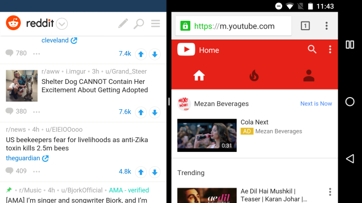
Task: Downvote the beekeepers post (4.8k)
Action: point(155,172)
